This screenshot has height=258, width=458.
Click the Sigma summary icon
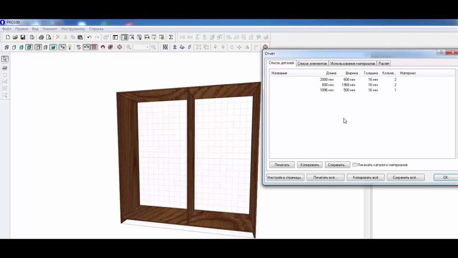tap(171, 37)
